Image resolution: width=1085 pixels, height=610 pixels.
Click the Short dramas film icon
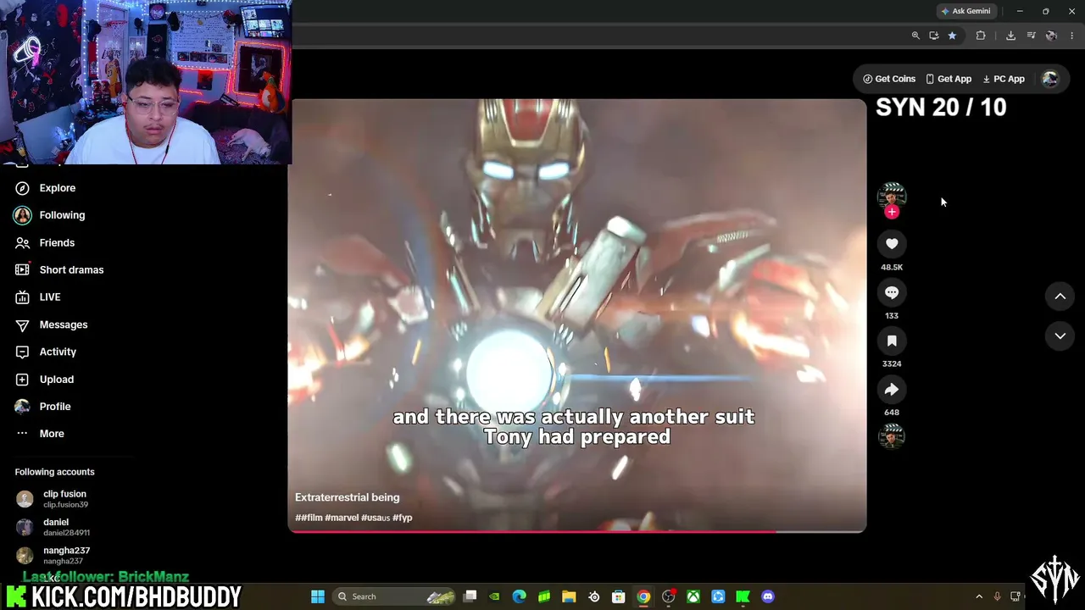click(22, 269)
